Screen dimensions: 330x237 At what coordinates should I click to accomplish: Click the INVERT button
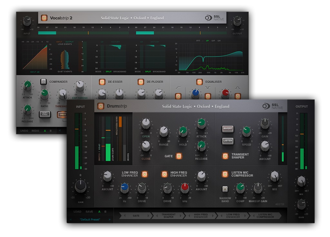228,129
